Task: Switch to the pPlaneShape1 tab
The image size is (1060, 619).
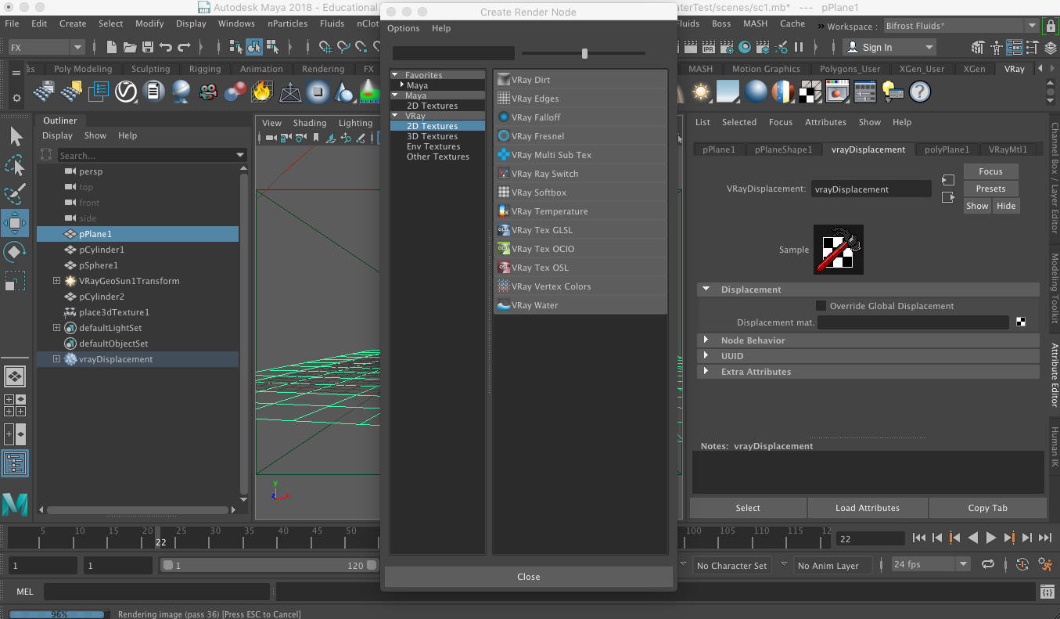Action: pyautogui.click(x=783, y=149)
